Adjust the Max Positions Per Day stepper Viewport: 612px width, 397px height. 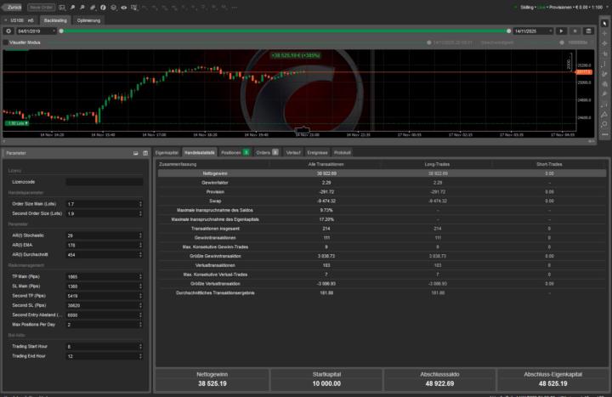(x=141, y=324)
